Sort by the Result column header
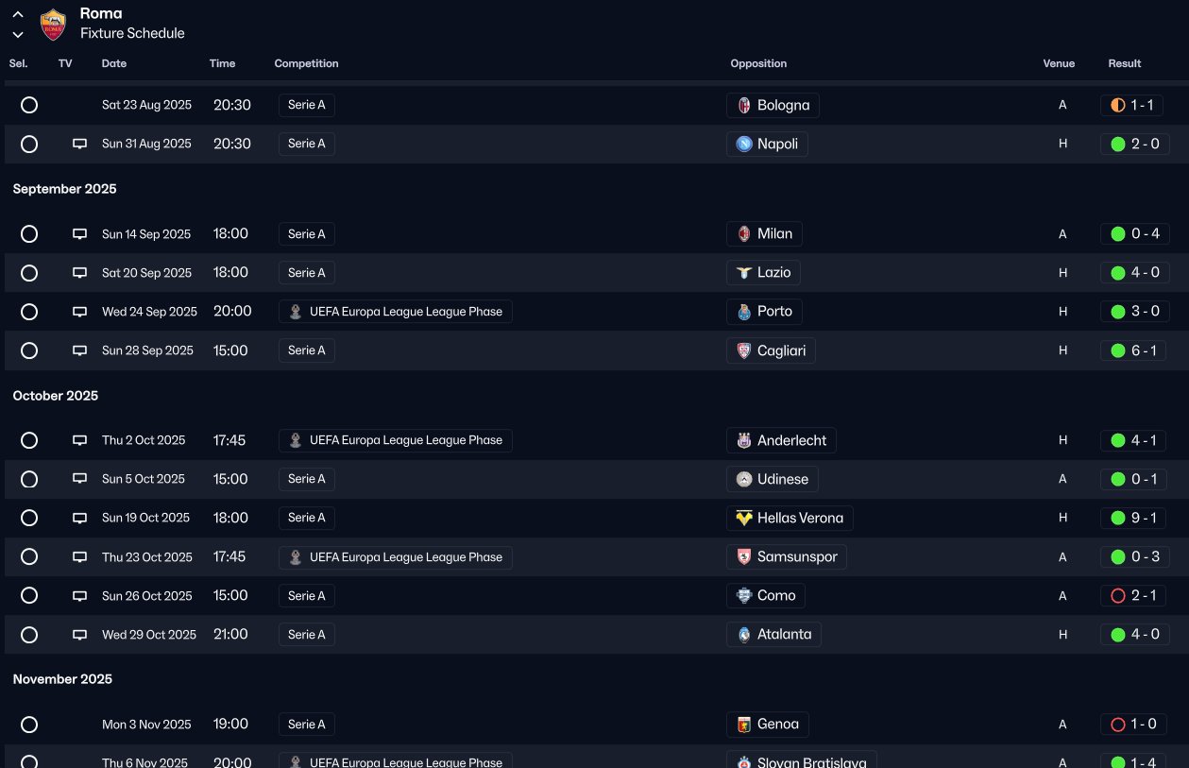The width and height of the screenshot is (1189, 768). [x=1125, y=63]
